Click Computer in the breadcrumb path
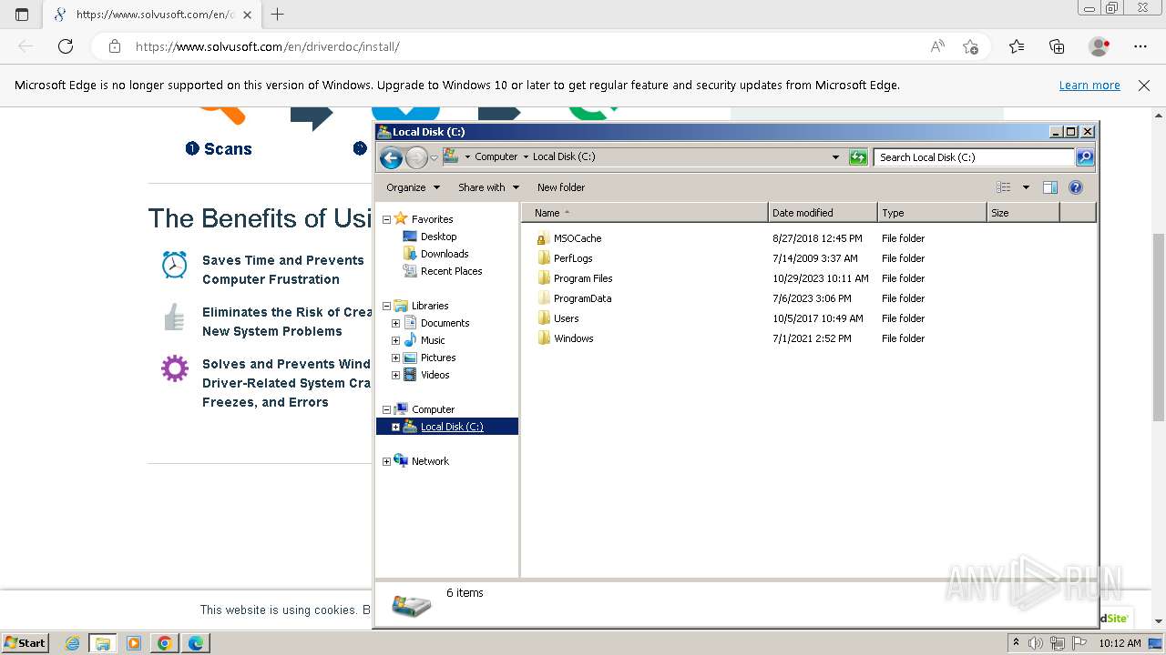 [x=496, y=156]
